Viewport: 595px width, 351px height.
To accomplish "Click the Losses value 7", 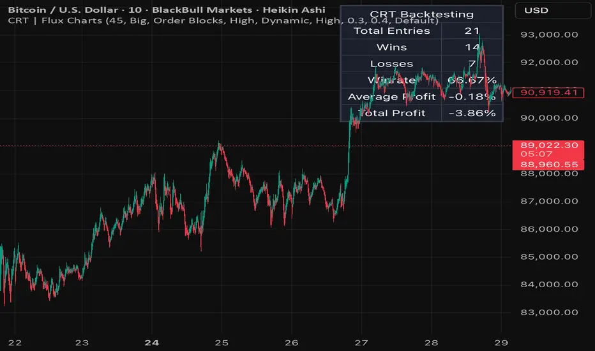I will tap(472, 64).
